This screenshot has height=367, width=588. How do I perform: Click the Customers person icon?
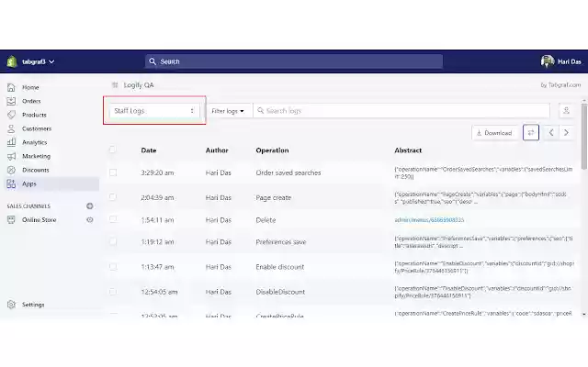pos(11,128)
